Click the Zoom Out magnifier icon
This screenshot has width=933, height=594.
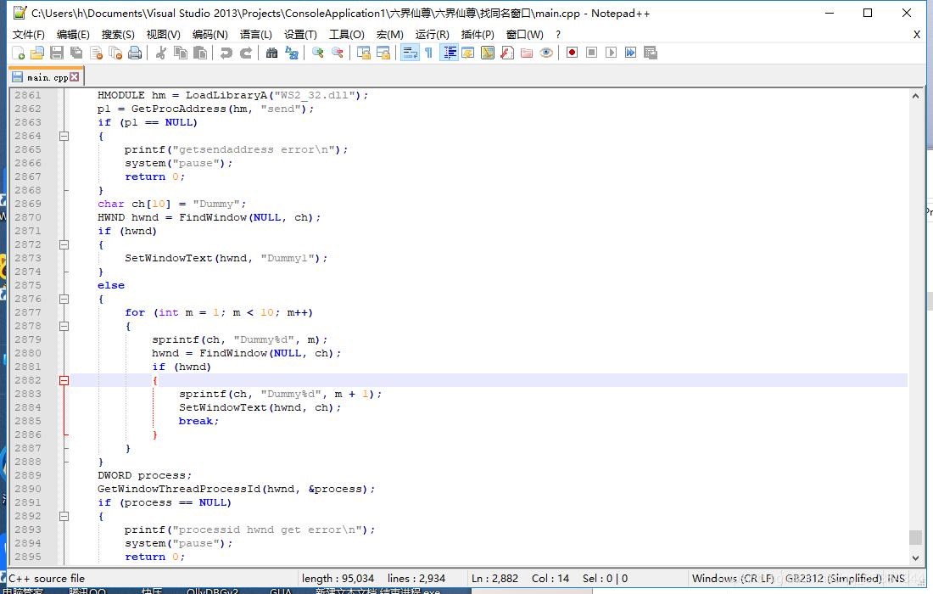[x=338, y=53]
